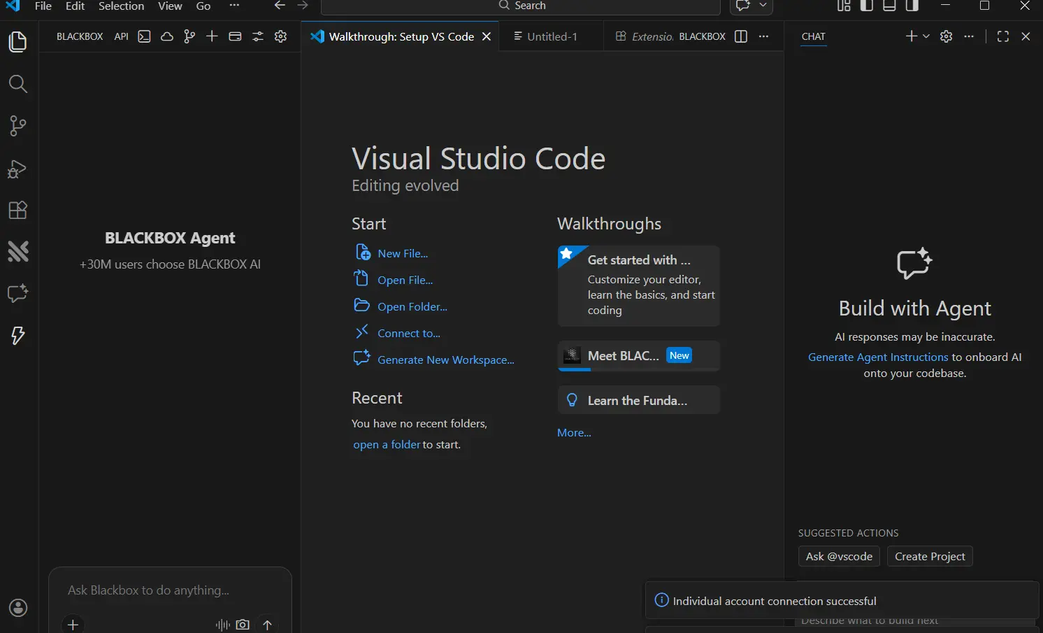Open the Selection menu
Image resolution: width=1043 pixels, height=633 pixels.
coord(121,6)
